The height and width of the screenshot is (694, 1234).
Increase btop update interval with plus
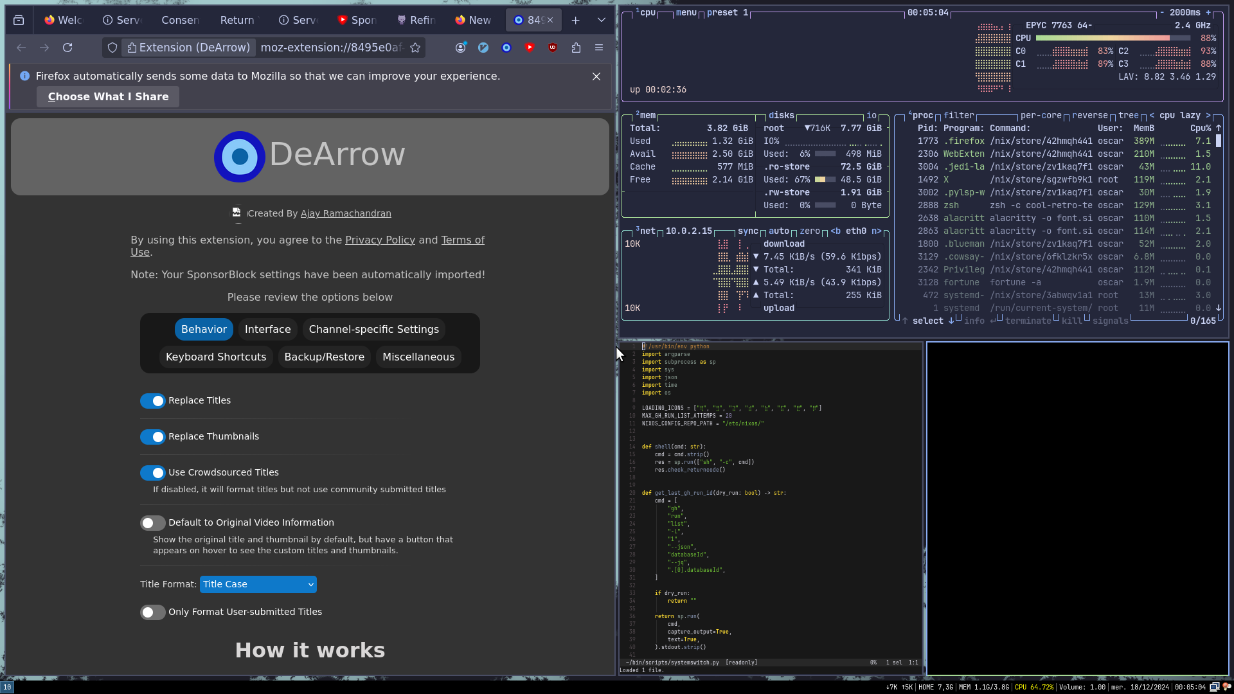(x=1208, y=13)
